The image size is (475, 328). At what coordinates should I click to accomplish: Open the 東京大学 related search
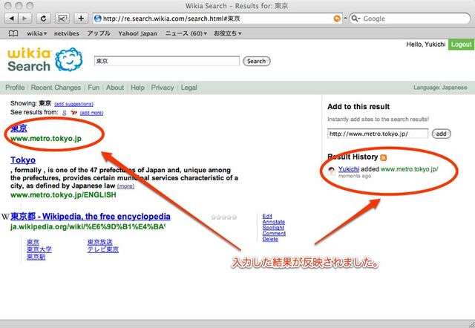39,249
